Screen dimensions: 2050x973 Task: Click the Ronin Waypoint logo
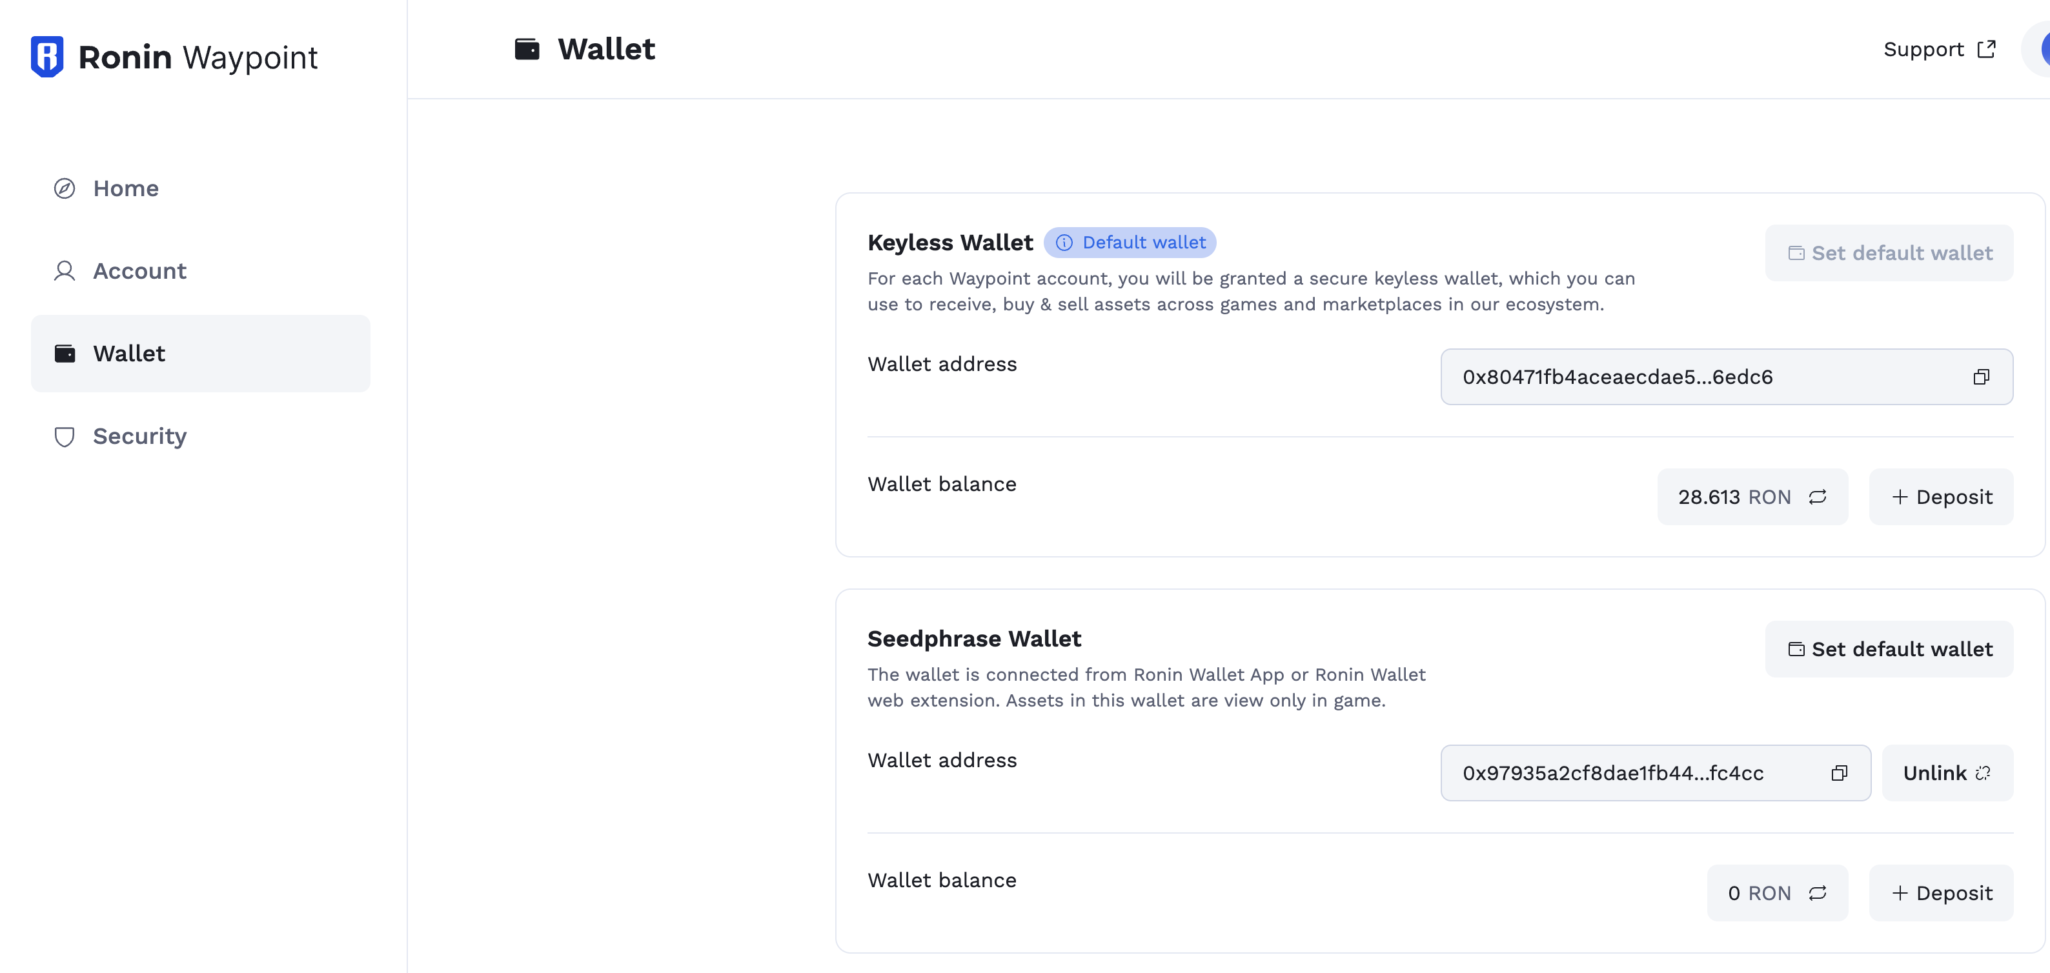click(x=174, y=57)
